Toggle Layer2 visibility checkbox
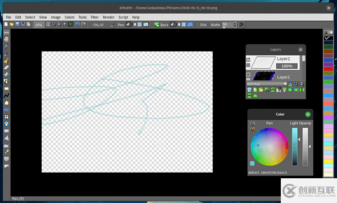Screen dimensions: 337x203 [x=248, y=60]
